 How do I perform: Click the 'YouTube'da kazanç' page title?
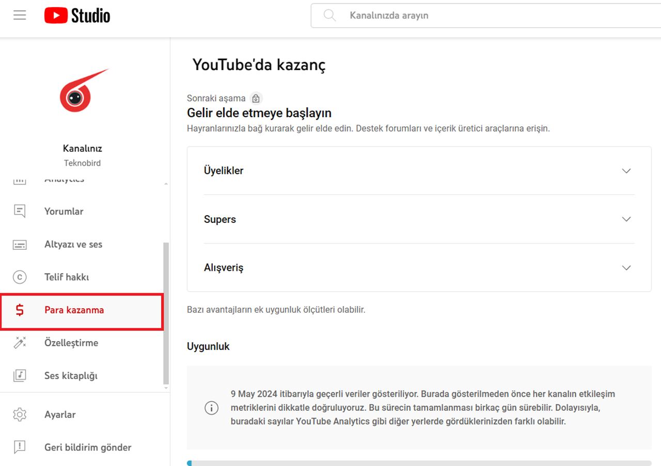click(x=259, y=65)
